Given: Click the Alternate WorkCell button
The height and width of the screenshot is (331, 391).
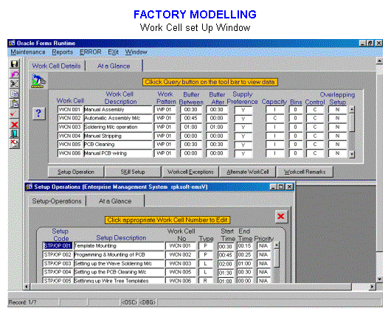Looking at the screenshot, I should coord(248,172).
